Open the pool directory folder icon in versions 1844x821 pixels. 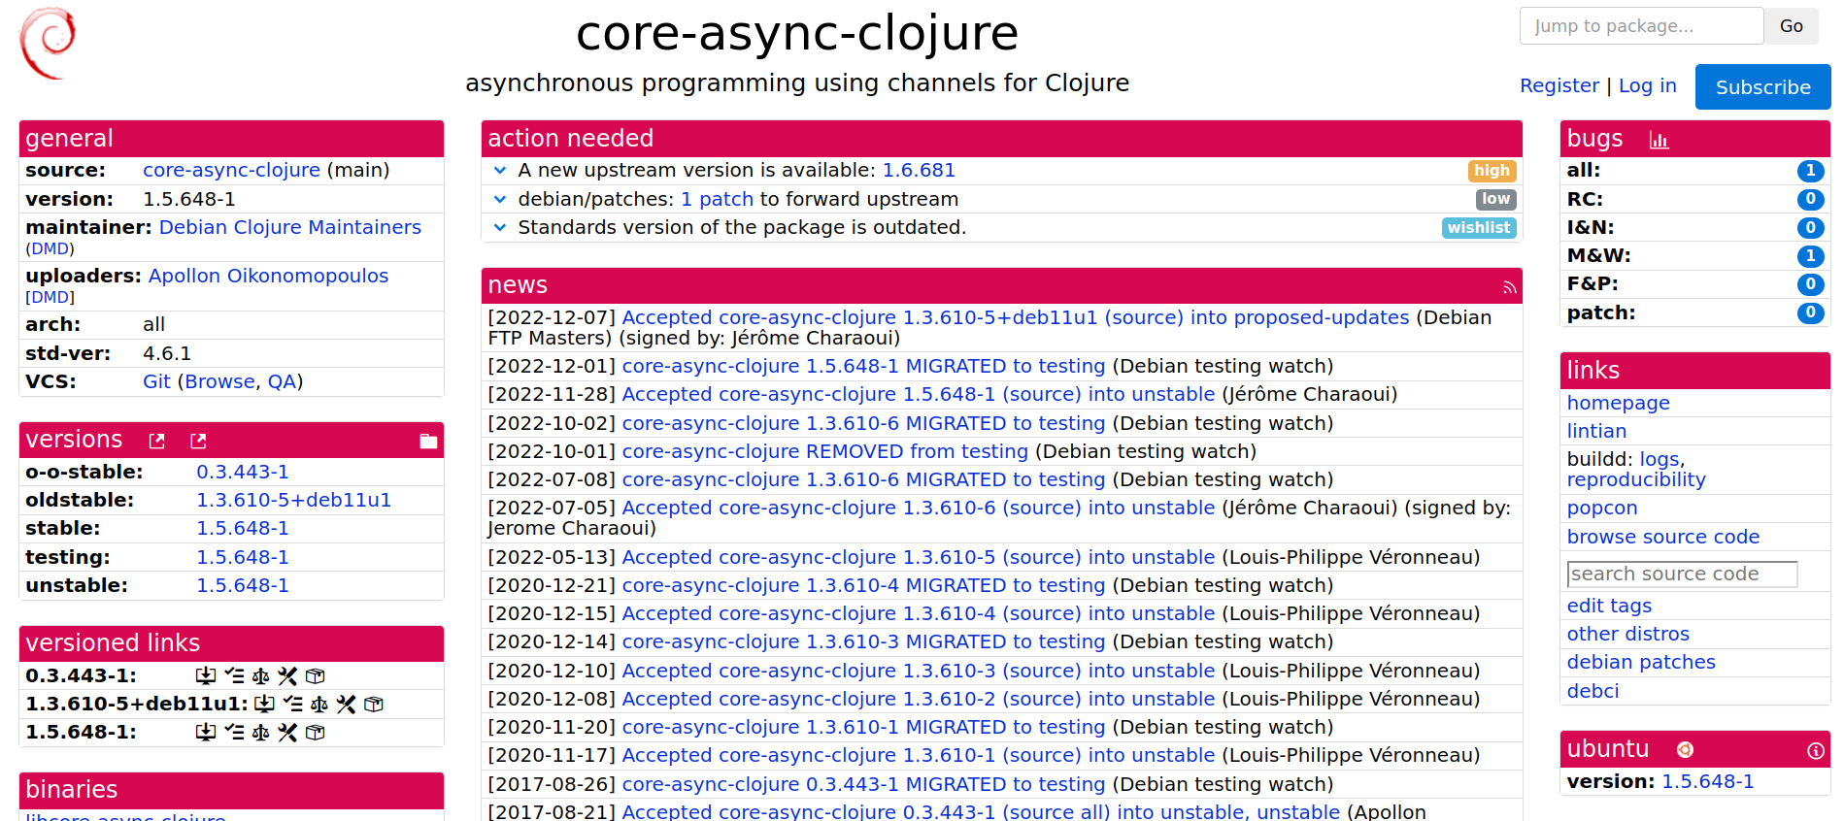[x=428, y=442]
